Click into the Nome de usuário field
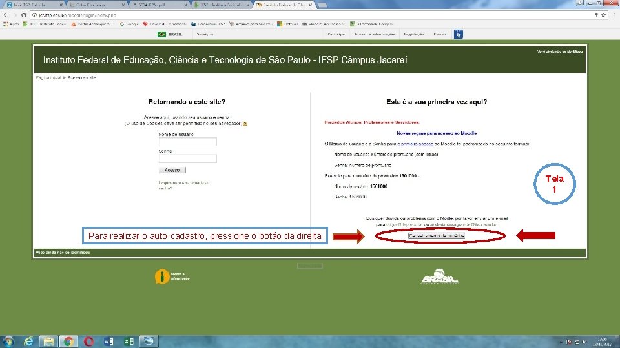The width and height of the screenshot is (620, 348). (x=187, y=142)
